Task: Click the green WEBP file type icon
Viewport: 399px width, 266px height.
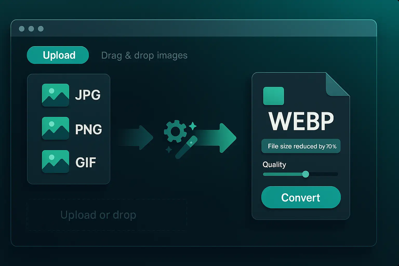Action: pos(273,96)
